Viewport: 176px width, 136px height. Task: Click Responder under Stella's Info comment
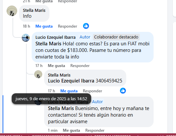[68, 26]
